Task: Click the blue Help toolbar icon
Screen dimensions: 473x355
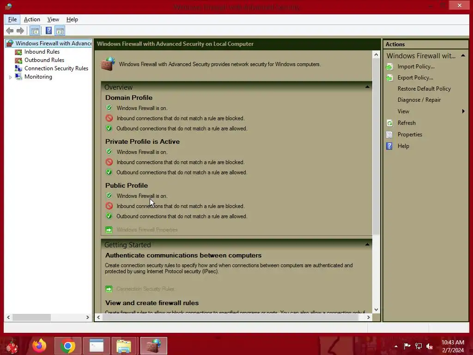Action: 49,31
